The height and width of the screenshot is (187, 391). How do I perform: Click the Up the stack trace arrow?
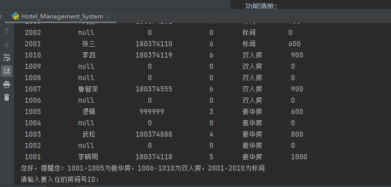click(x=7, y=31)
